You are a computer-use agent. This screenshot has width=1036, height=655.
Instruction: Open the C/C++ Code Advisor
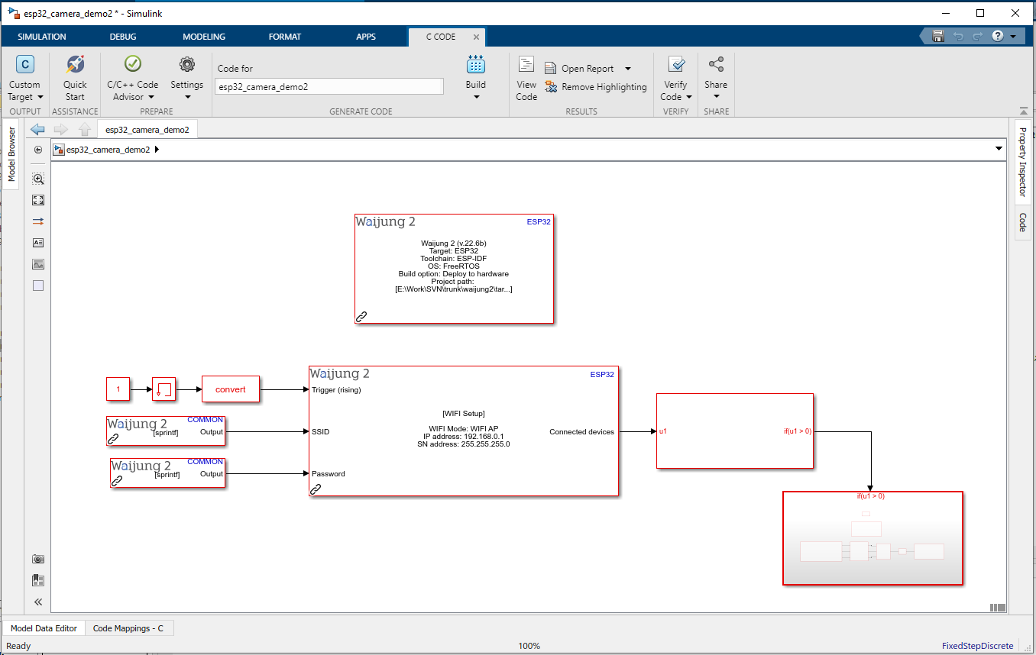(x=133, y=78)
